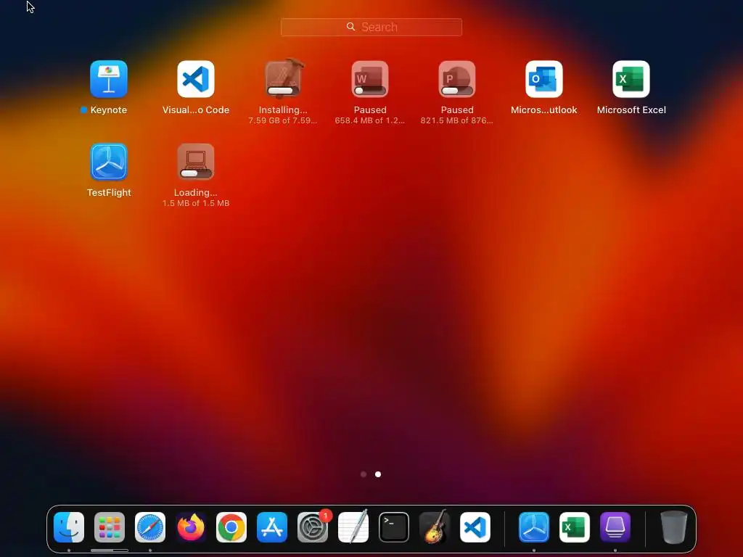Viewport: 743px width, 557px height.
Task: Open Safari from the Dock
Action: point(150,527)
